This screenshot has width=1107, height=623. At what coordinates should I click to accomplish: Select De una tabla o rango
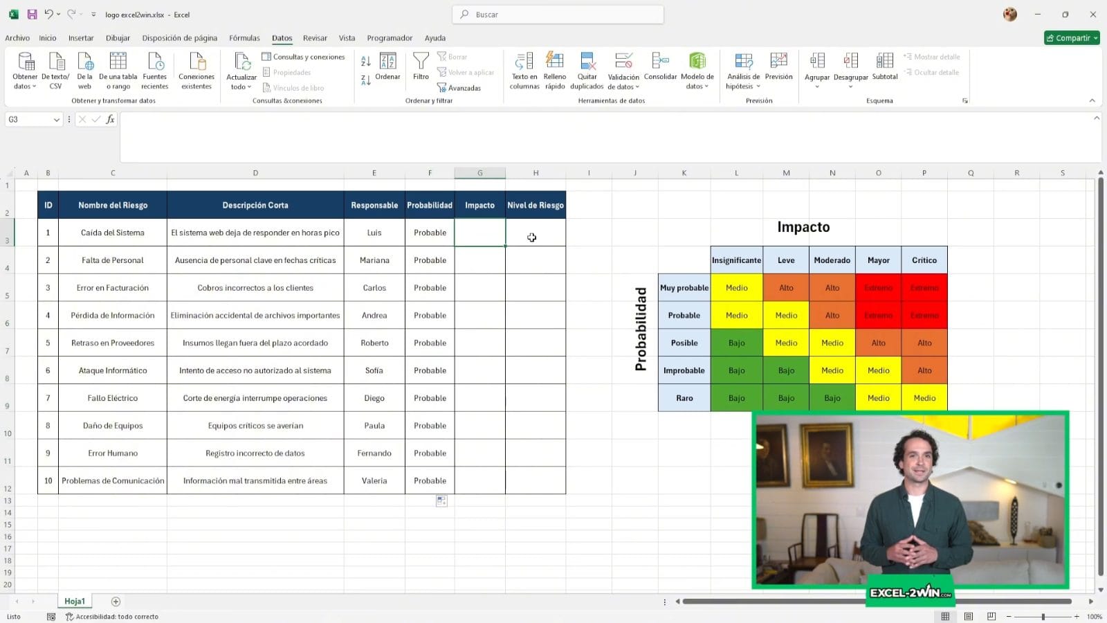coord(118,71)
